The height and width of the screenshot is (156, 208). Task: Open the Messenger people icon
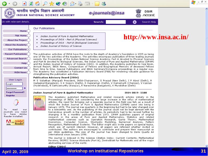103,4
